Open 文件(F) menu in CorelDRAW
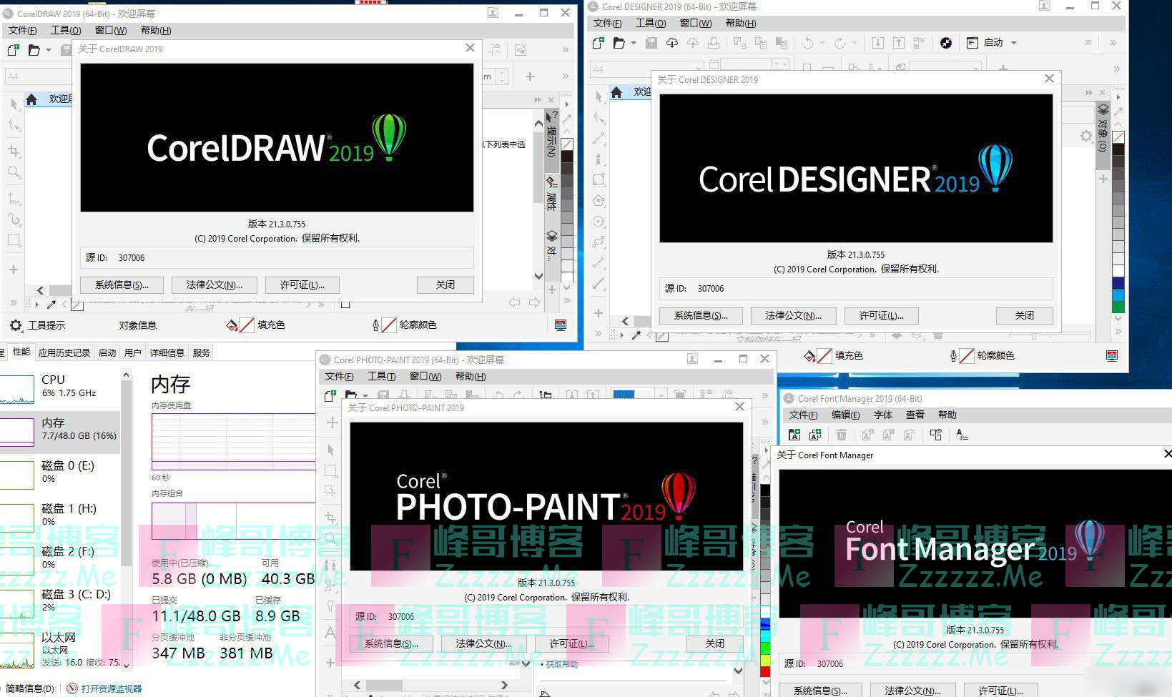Image resolution: width=1172 pixels, height=697 pixels. (x=22, y=30)
